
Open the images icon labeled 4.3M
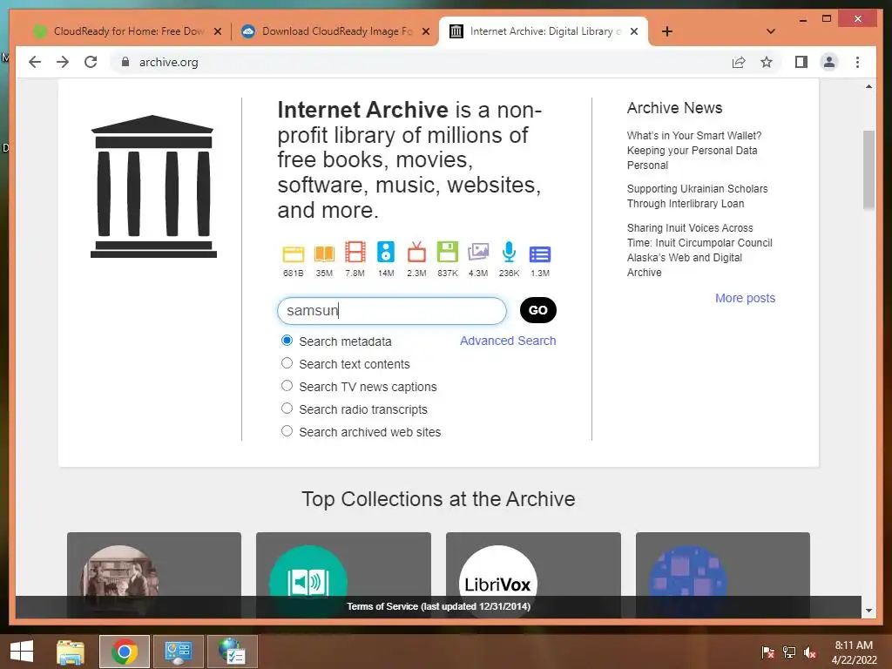478,252
